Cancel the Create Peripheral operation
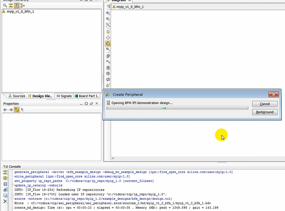The image size is (285, 211). (264, 104)
